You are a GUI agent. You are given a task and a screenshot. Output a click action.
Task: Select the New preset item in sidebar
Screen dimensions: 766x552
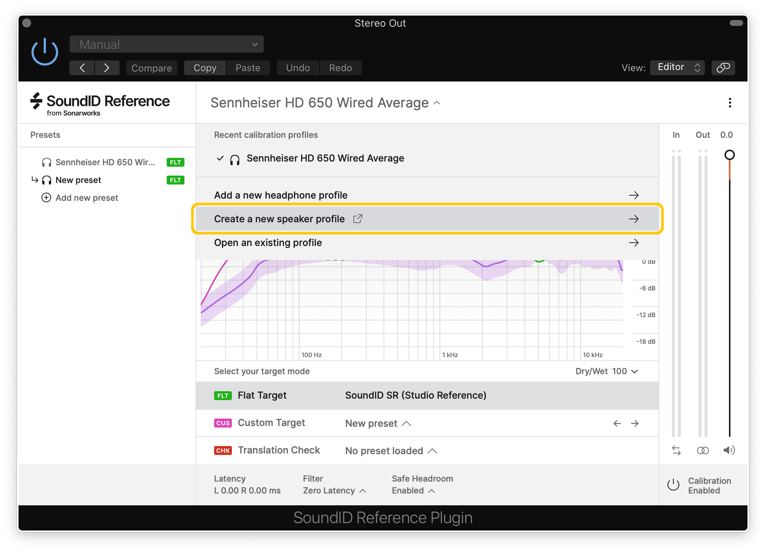point(78,180)
